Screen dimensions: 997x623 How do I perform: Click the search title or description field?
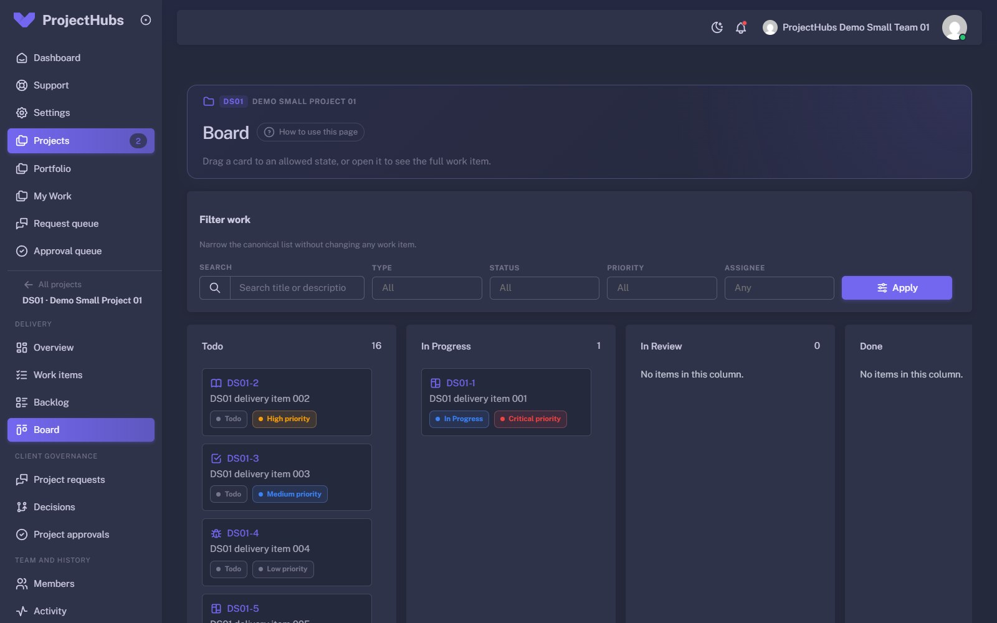(297, 288)
